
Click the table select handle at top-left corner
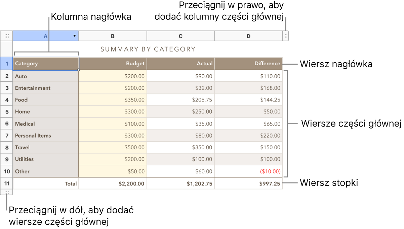6,36
